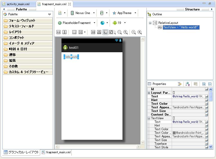
Task: Select TextView Hello world in Outline
Action: coord(181,27)
